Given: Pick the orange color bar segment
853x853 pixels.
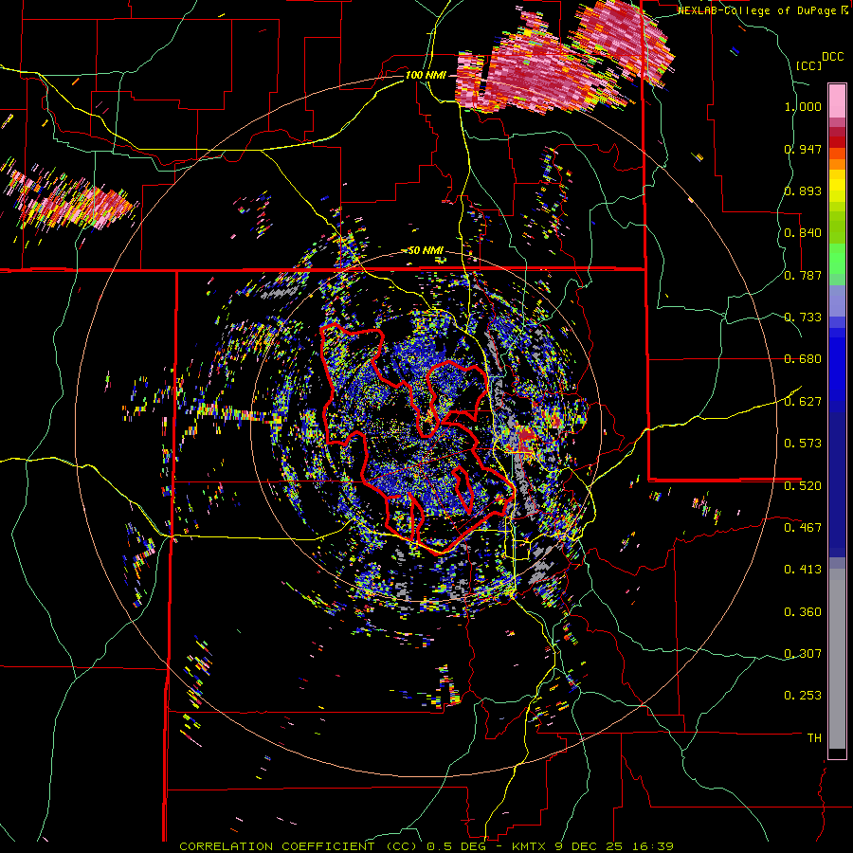Looking at the screenshot, I should 837,163.
